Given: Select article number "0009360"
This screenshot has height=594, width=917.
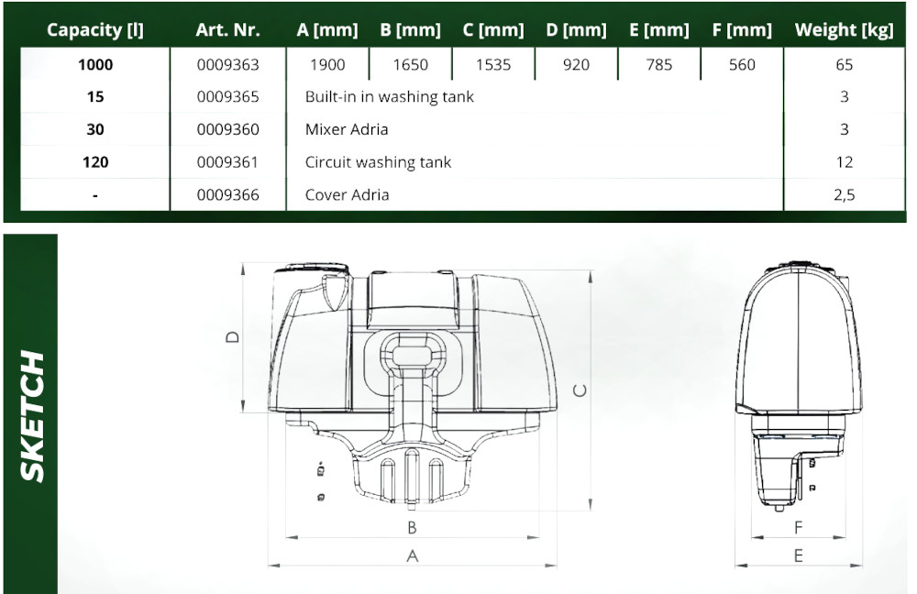Looking at the screenshot, I should [x=227, y=129].
